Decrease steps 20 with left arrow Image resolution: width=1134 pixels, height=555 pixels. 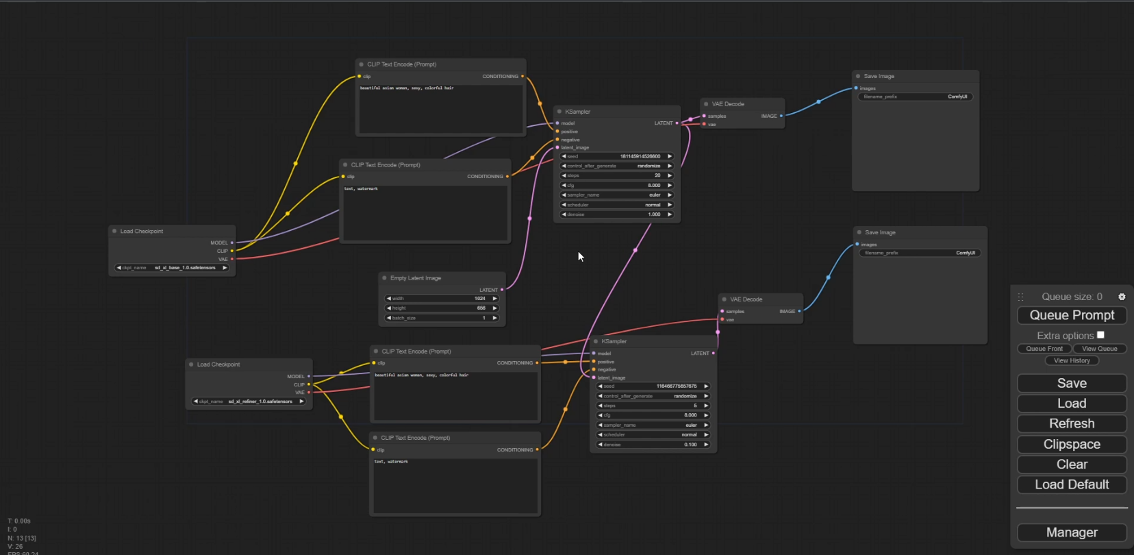pos(564,175)
